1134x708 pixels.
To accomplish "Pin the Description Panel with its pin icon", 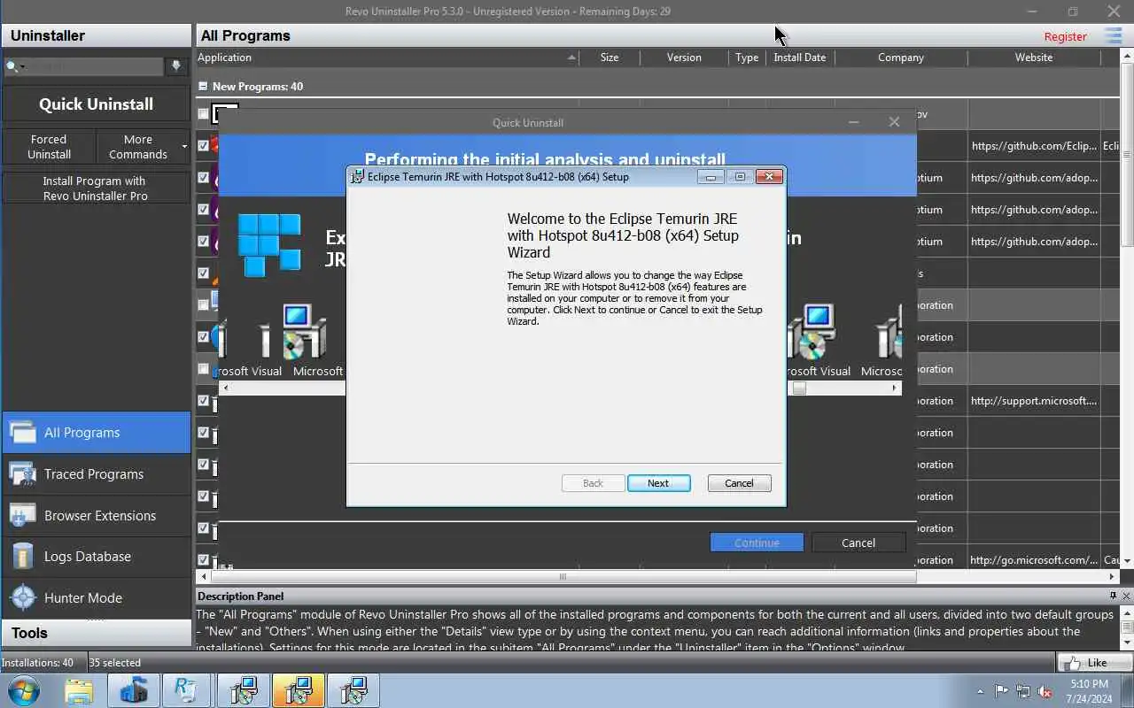I will (1113, 596).
